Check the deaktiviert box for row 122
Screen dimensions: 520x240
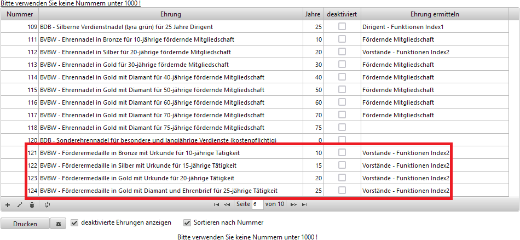[x=342, y=165]
